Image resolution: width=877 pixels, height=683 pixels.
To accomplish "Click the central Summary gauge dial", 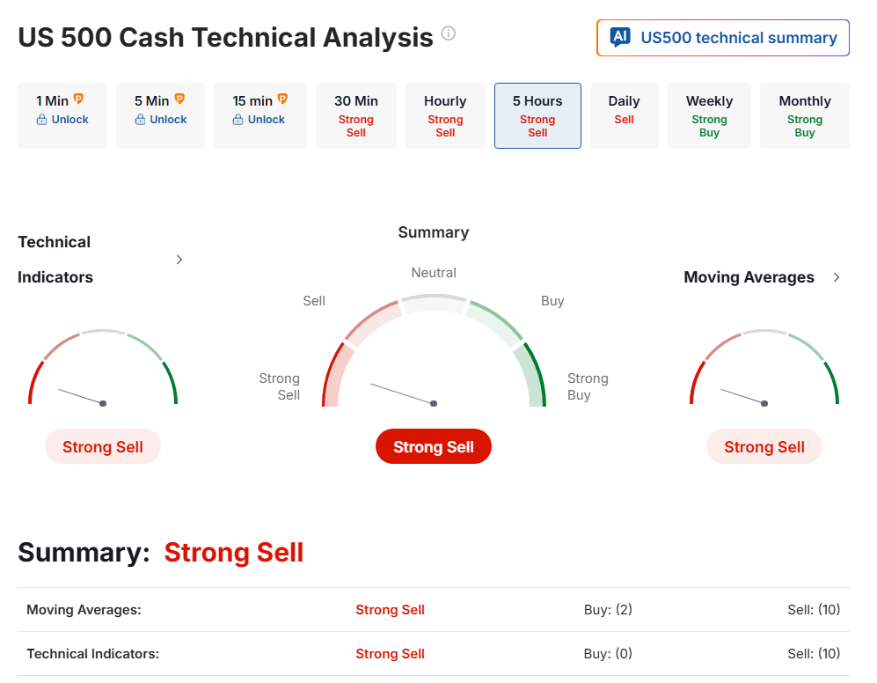I will coord(434,361).
